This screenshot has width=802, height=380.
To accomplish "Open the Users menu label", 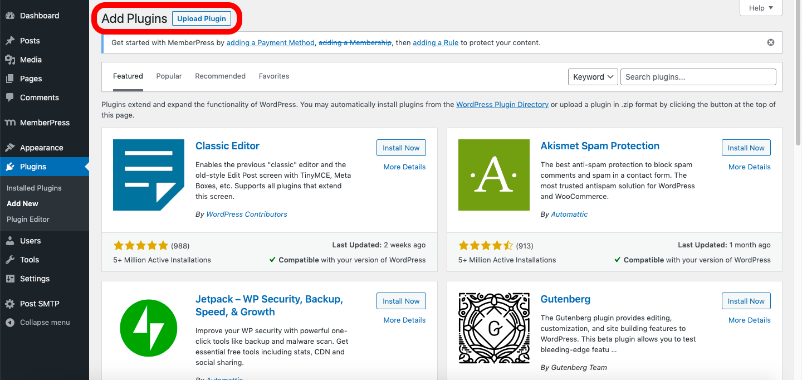I will click(x=31, y=241).
